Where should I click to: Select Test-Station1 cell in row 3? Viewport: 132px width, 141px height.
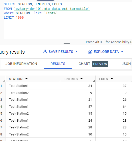point(33,100)
